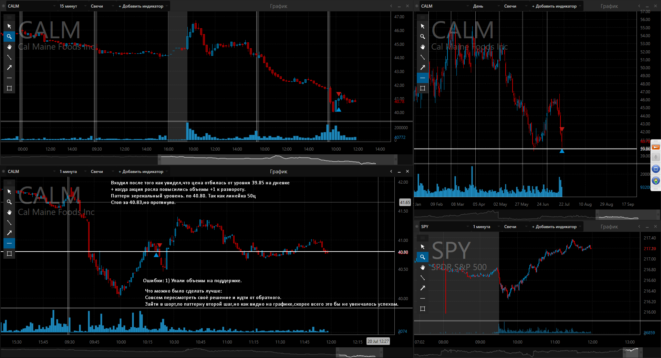Click 'График' title of CALM 1-minute window
This screenshot has height=358, width=661.
278,171
